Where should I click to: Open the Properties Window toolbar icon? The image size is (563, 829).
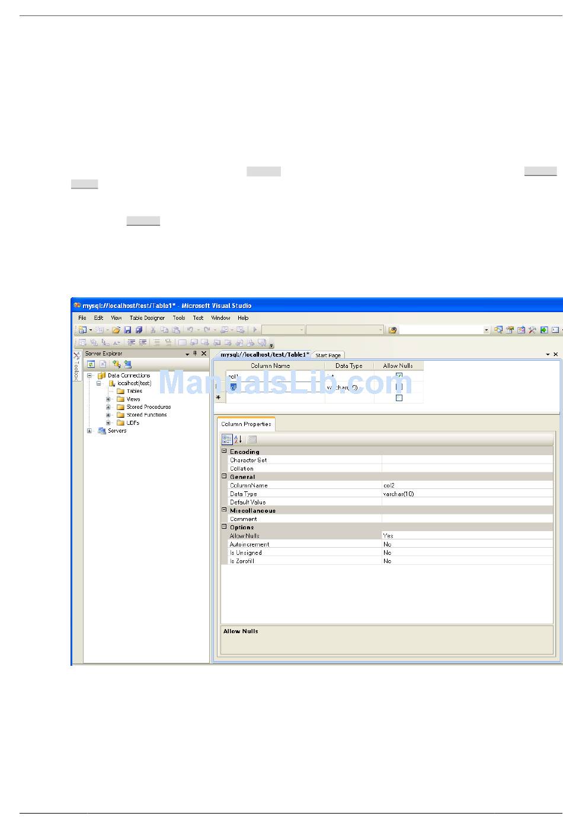point(510,330)
